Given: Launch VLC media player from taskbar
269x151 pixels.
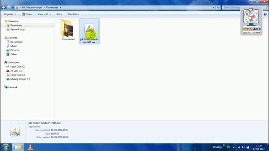Looking at the screenshot, I should (x=30, y=147).
